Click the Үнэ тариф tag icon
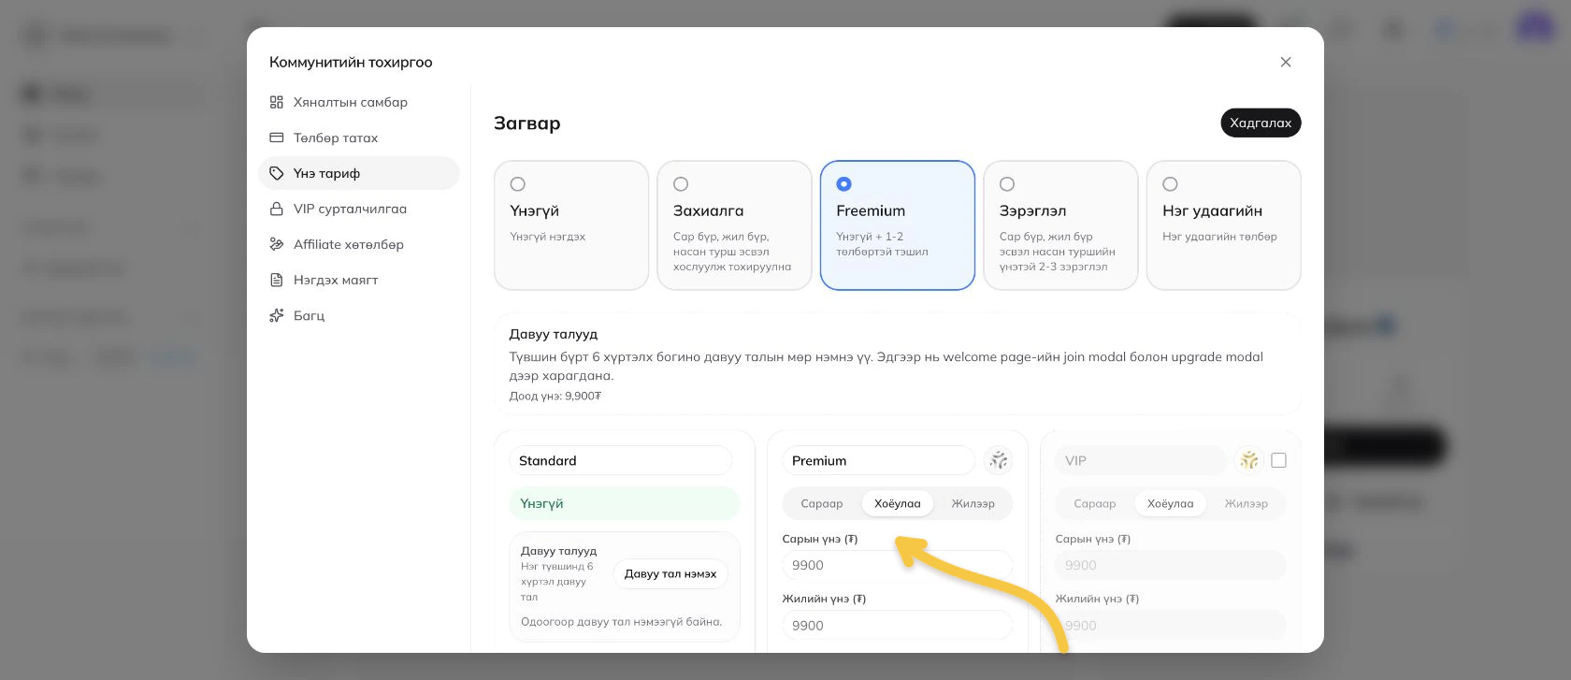Viewport: 1571px width, 680px height. click(x=277, y=173)
